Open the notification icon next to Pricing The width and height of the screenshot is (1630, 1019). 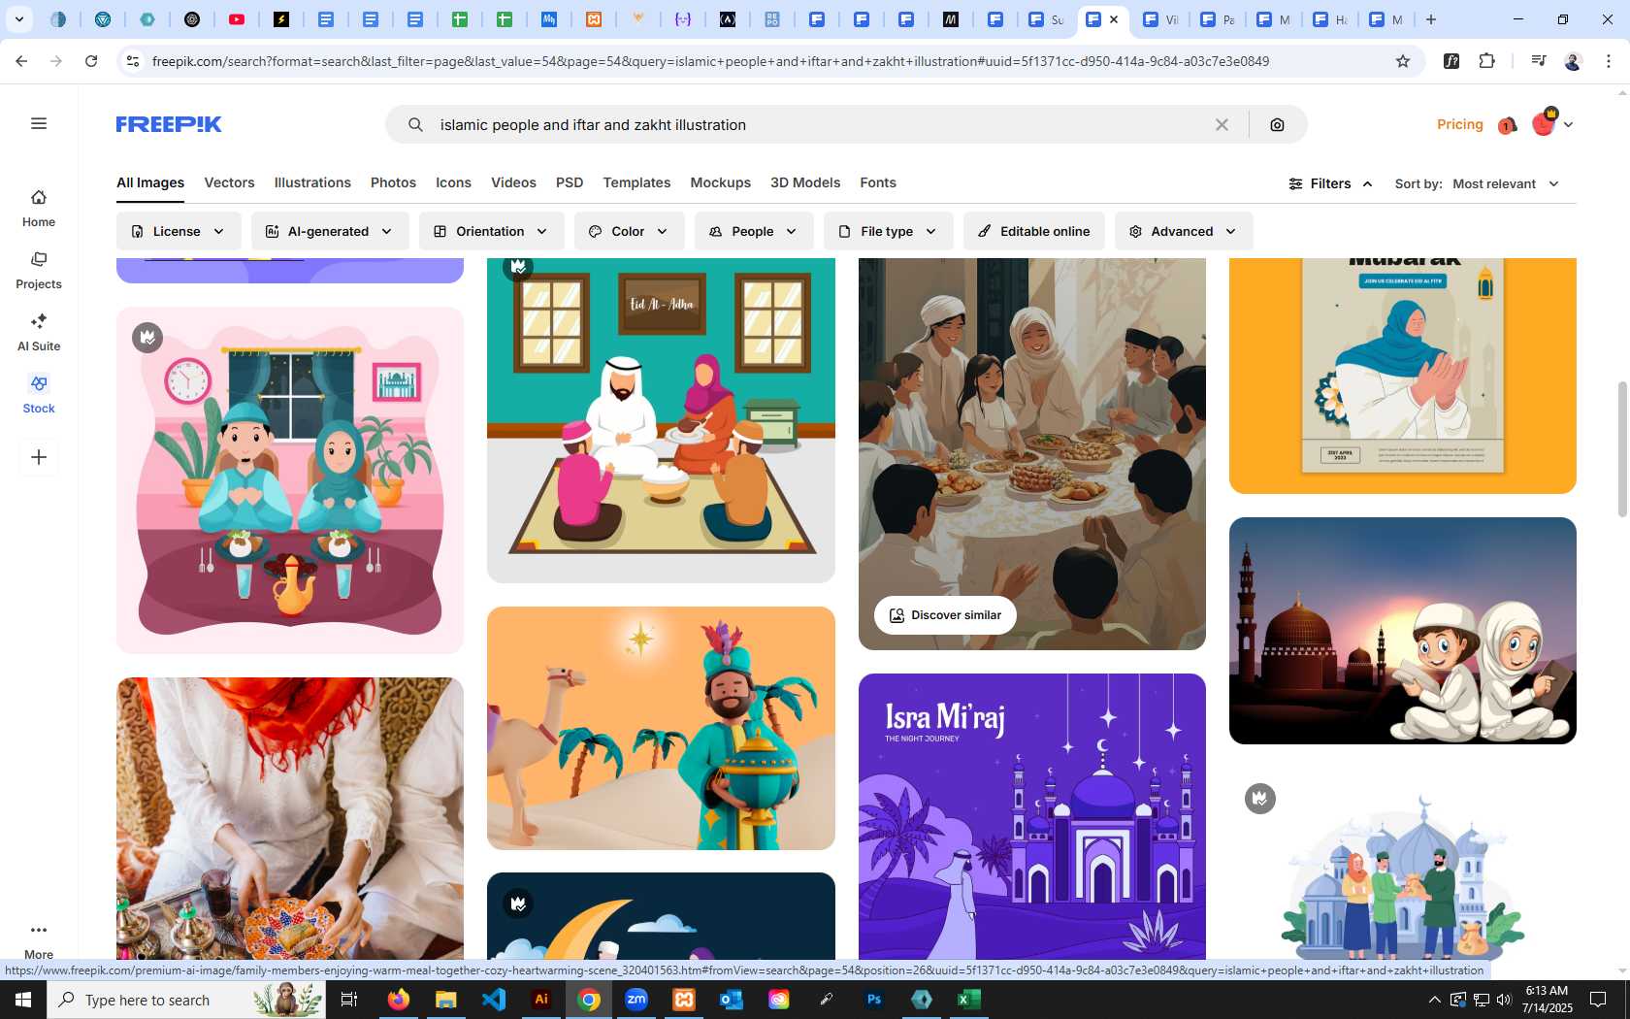(1507, 125)
